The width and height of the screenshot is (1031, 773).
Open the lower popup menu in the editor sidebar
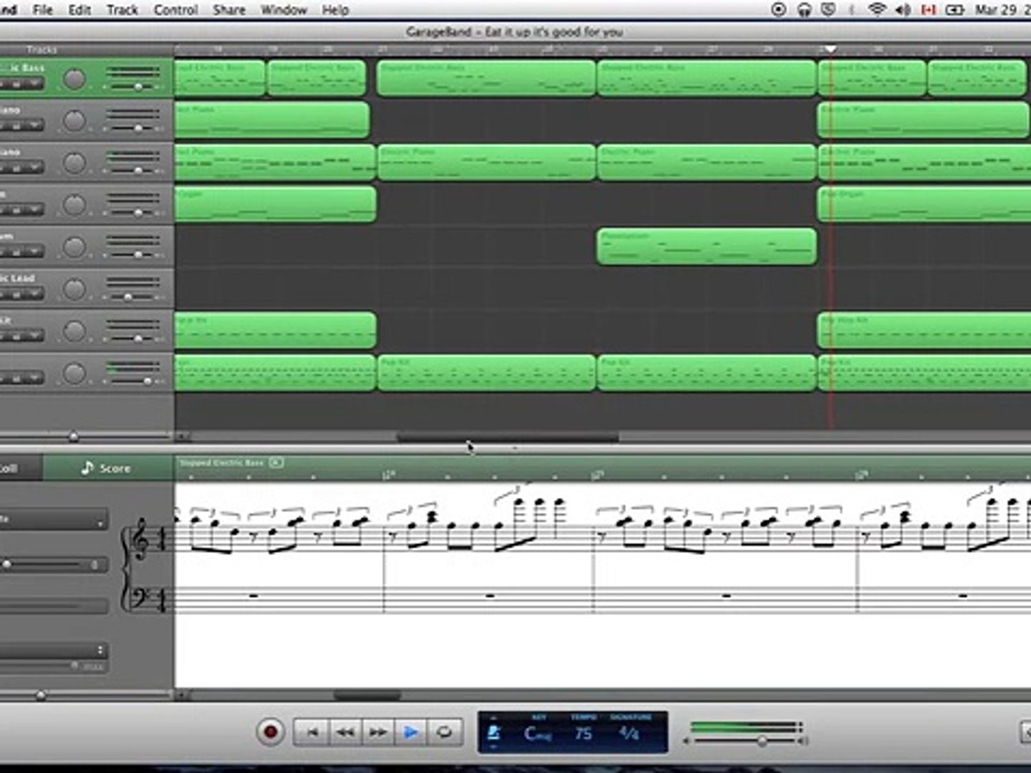click(x=54, y=650)
